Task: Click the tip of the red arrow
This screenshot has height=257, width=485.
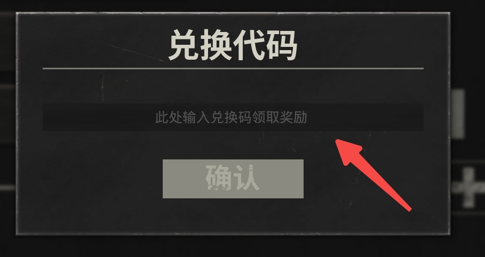Action: pos(338,141)
